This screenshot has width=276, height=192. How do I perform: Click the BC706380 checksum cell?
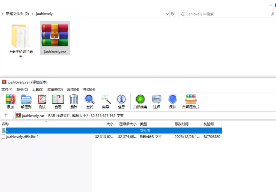212,137
